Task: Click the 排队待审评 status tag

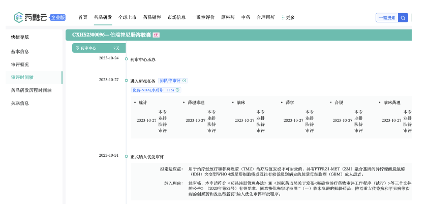Action: pos(170,80)
